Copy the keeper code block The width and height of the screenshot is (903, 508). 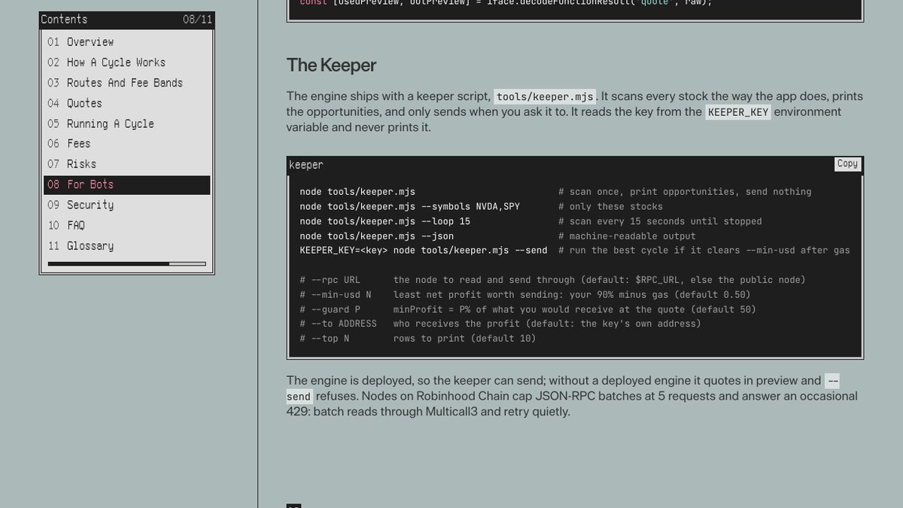[847, 164]
